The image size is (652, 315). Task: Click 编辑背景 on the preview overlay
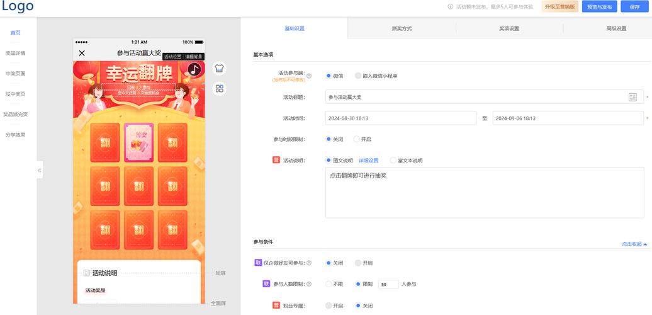(194, 57)
